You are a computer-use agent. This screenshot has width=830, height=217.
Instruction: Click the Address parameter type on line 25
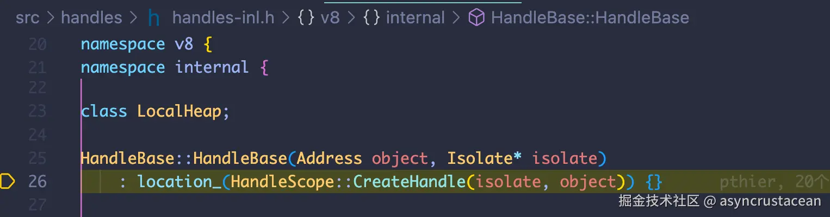point(329,158)
